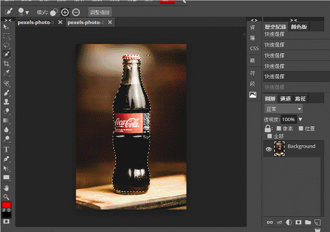The height and width of the screenshot is (232, 330).
Task: Open the tool preset icon in options bar
Action: 9,12
